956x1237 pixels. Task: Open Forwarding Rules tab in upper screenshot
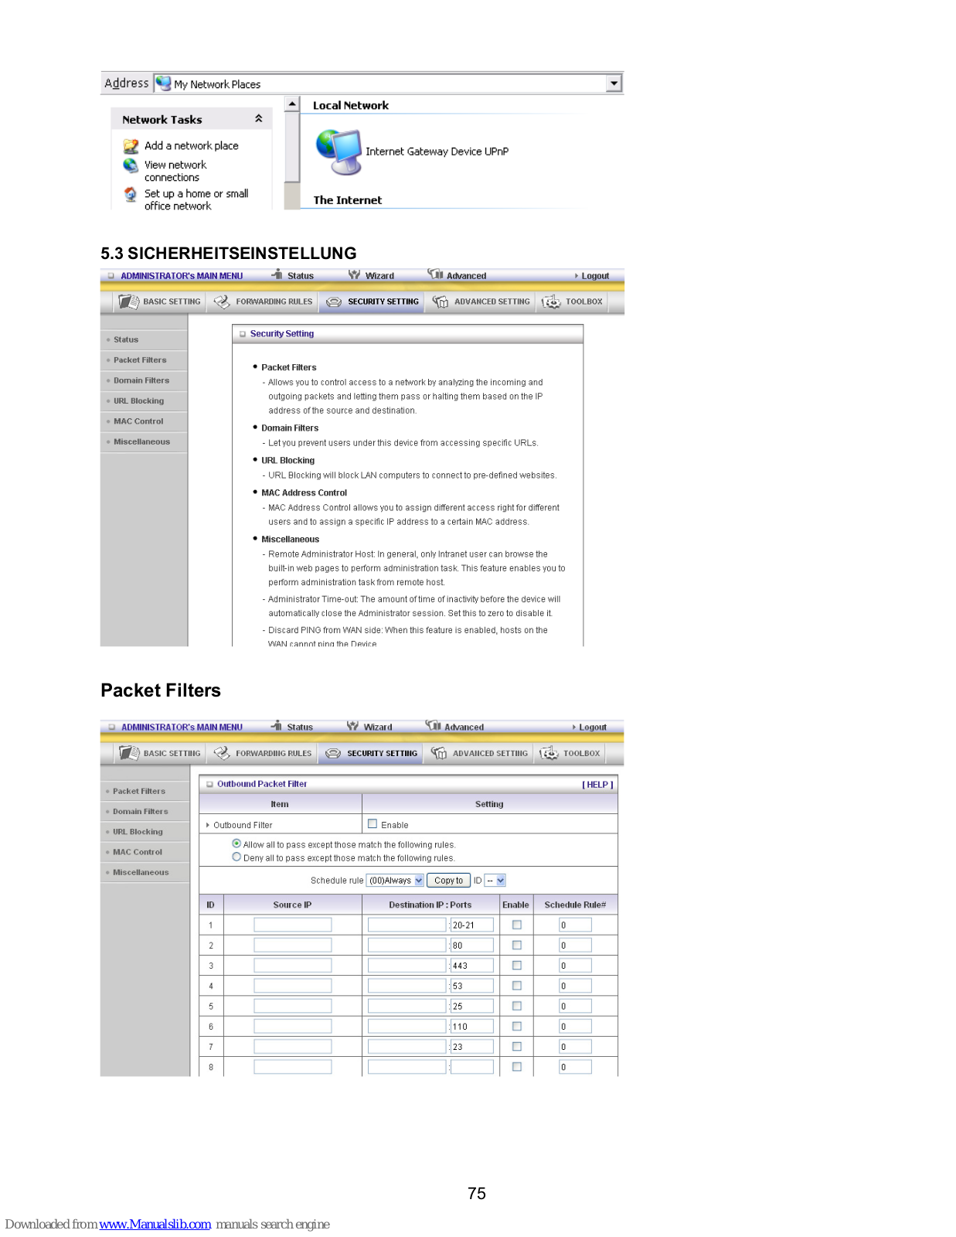[x=264, y=302]
